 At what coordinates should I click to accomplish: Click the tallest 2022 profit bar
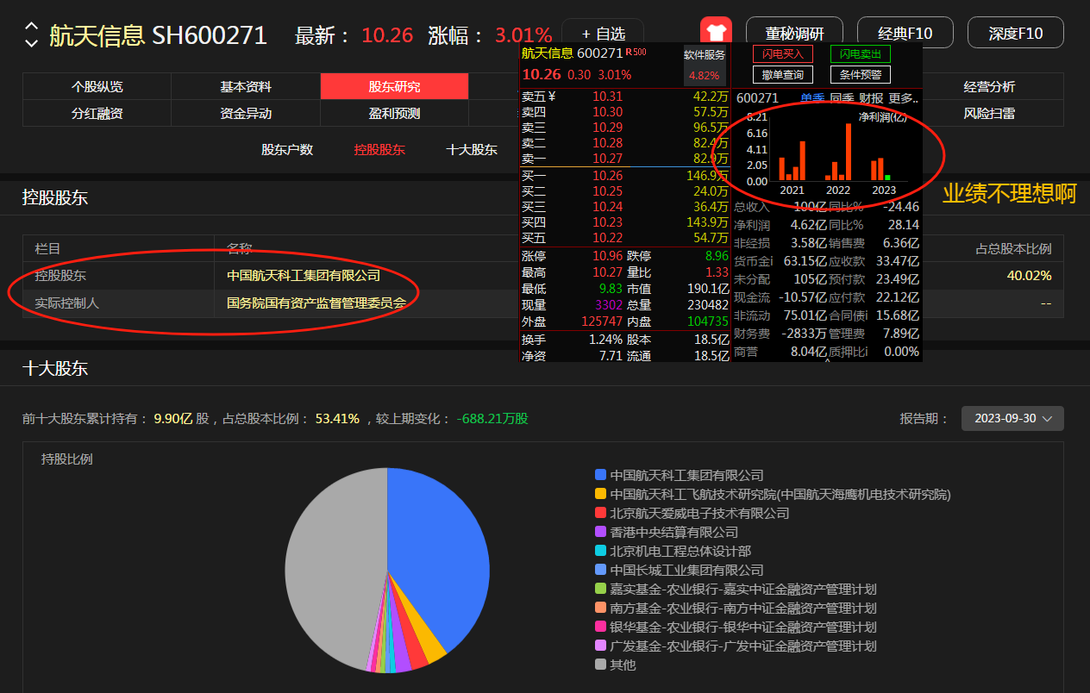click(849, 152)
